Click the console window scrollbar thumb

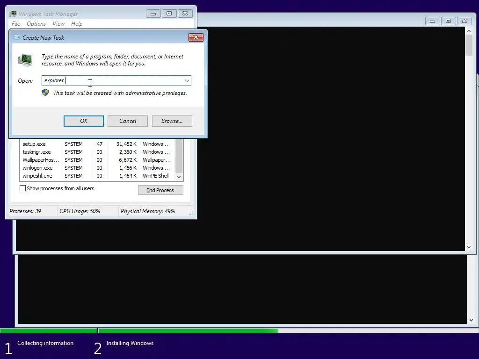pos(469,45)
